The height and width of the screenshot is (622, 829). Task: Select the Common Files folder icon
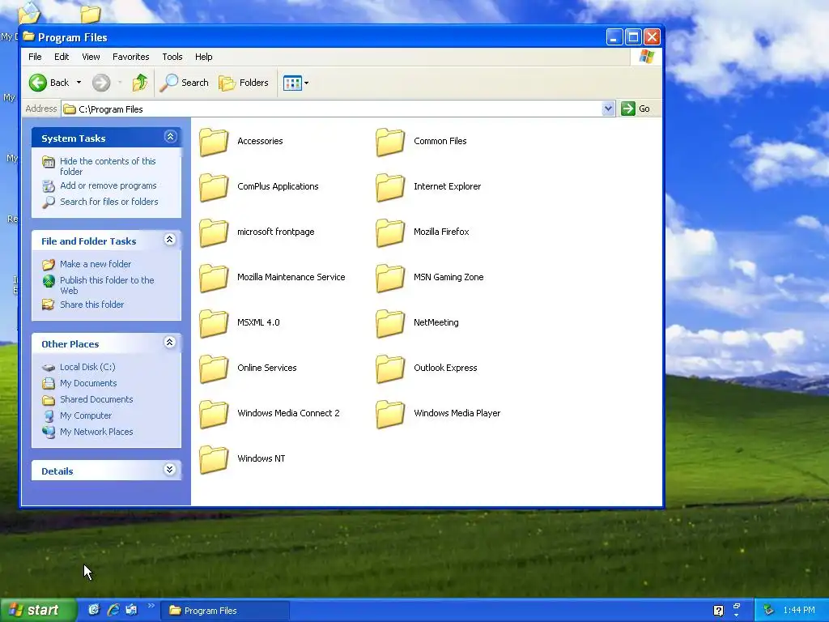pyautogui.click(x=390, y=142)
